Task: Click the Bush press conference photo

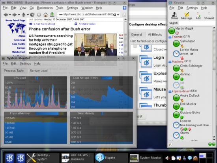Action: [x=95, y=45]
